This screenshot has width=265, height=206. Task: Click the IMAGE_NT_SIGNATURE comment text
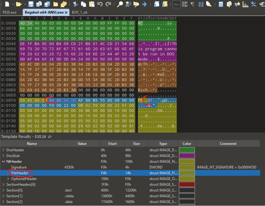(226, 167)
